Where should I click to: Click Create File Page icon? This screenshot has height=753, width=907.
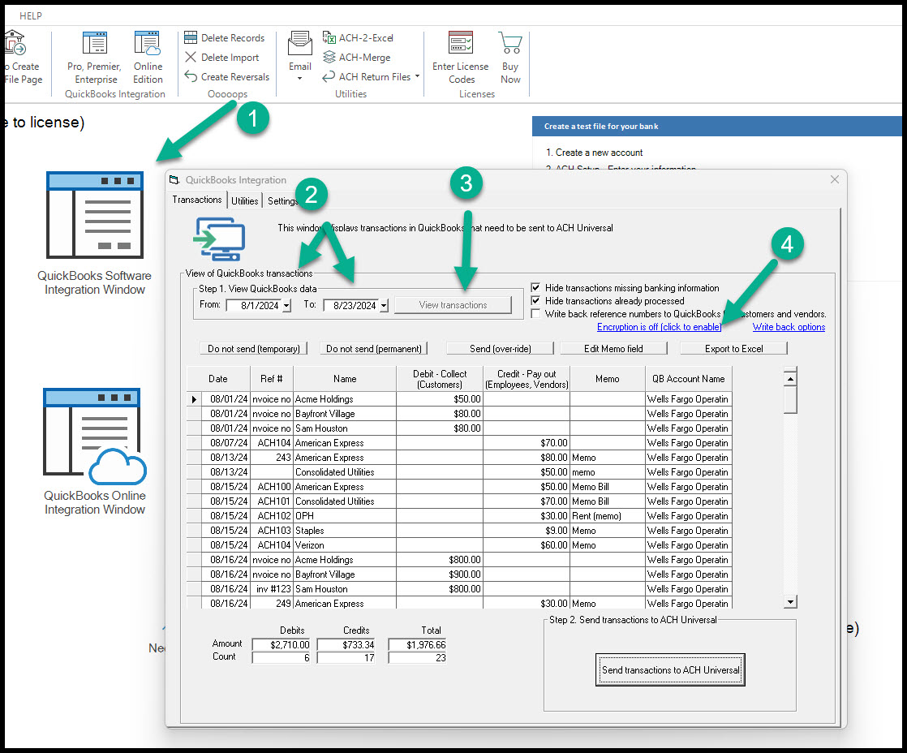click(15, 43)
